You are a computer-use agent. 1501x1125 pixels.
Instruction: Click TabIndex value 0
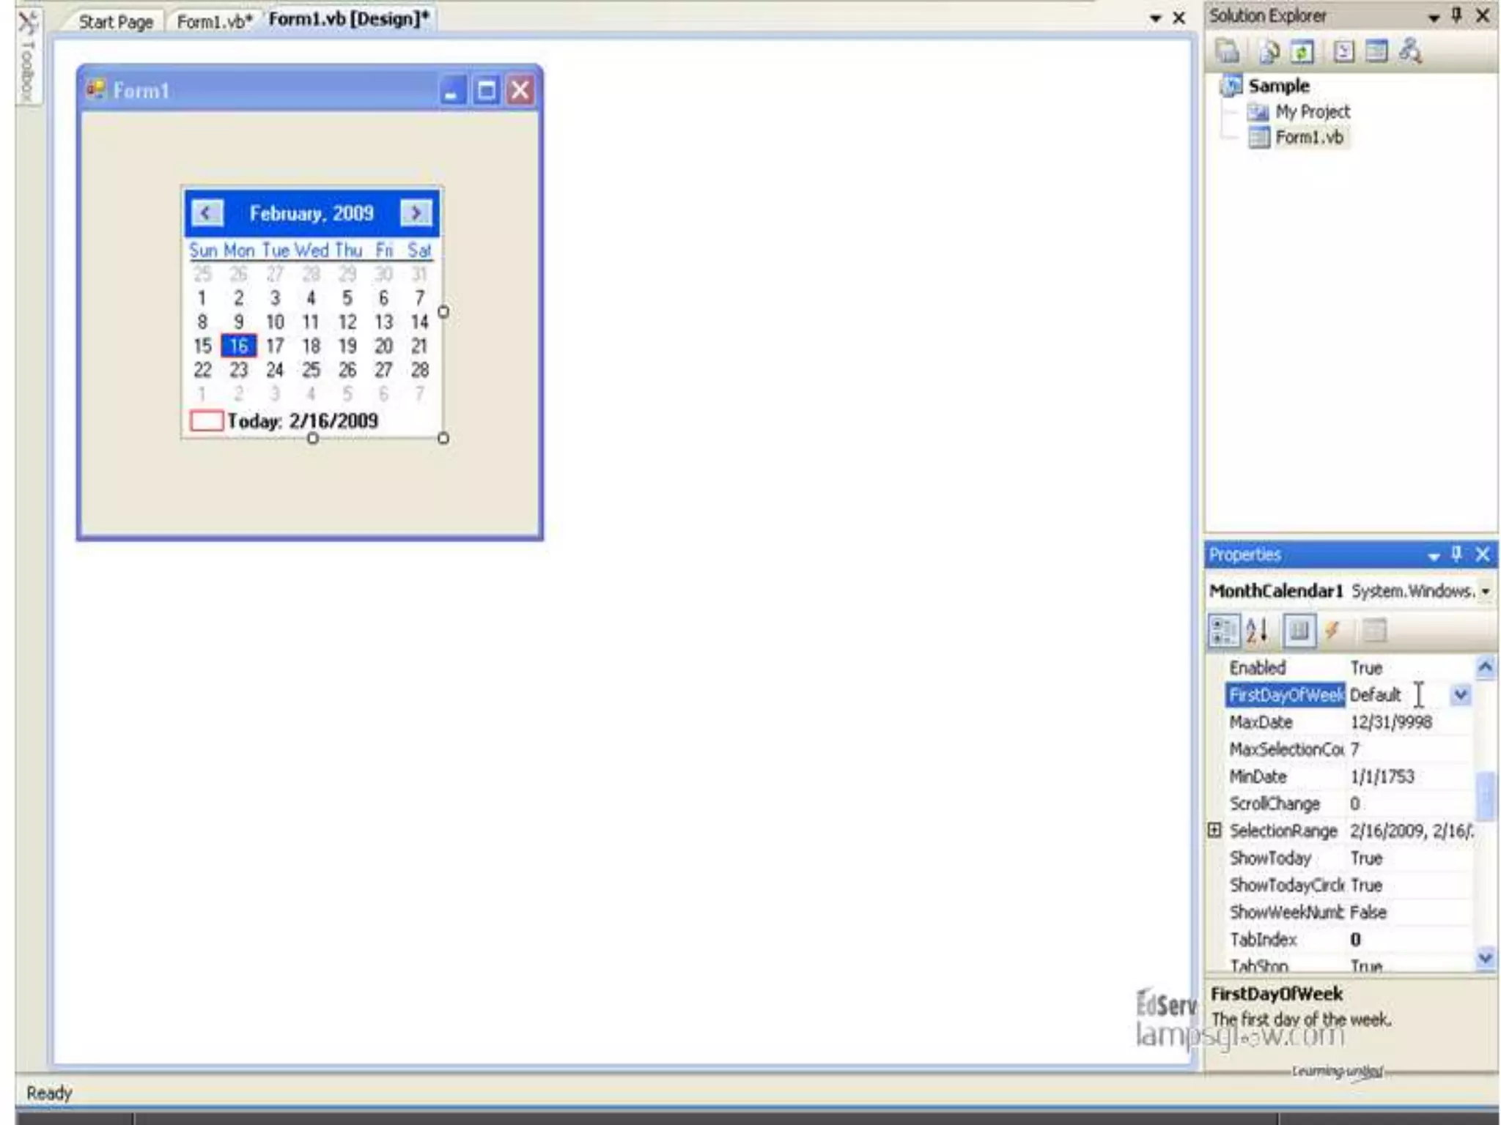1355,939
